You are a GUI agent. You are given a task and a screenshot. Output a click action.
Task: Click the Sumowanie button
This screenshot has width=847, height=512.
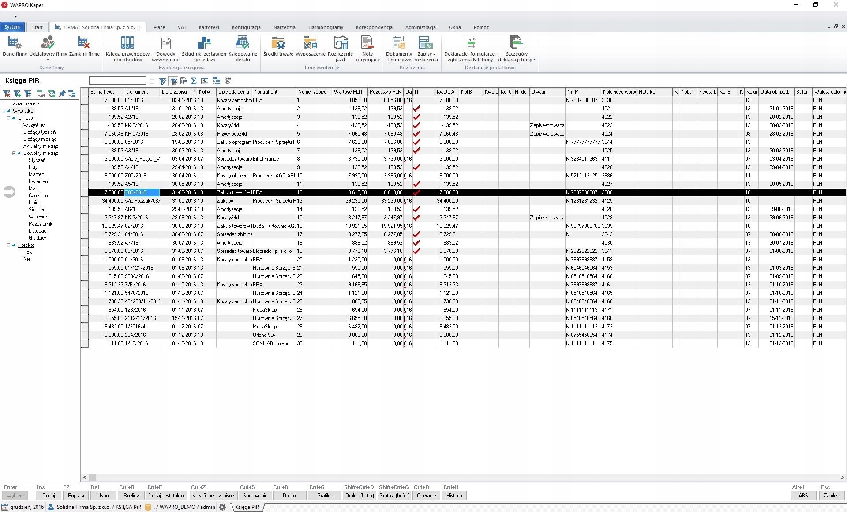pos(255,496)
